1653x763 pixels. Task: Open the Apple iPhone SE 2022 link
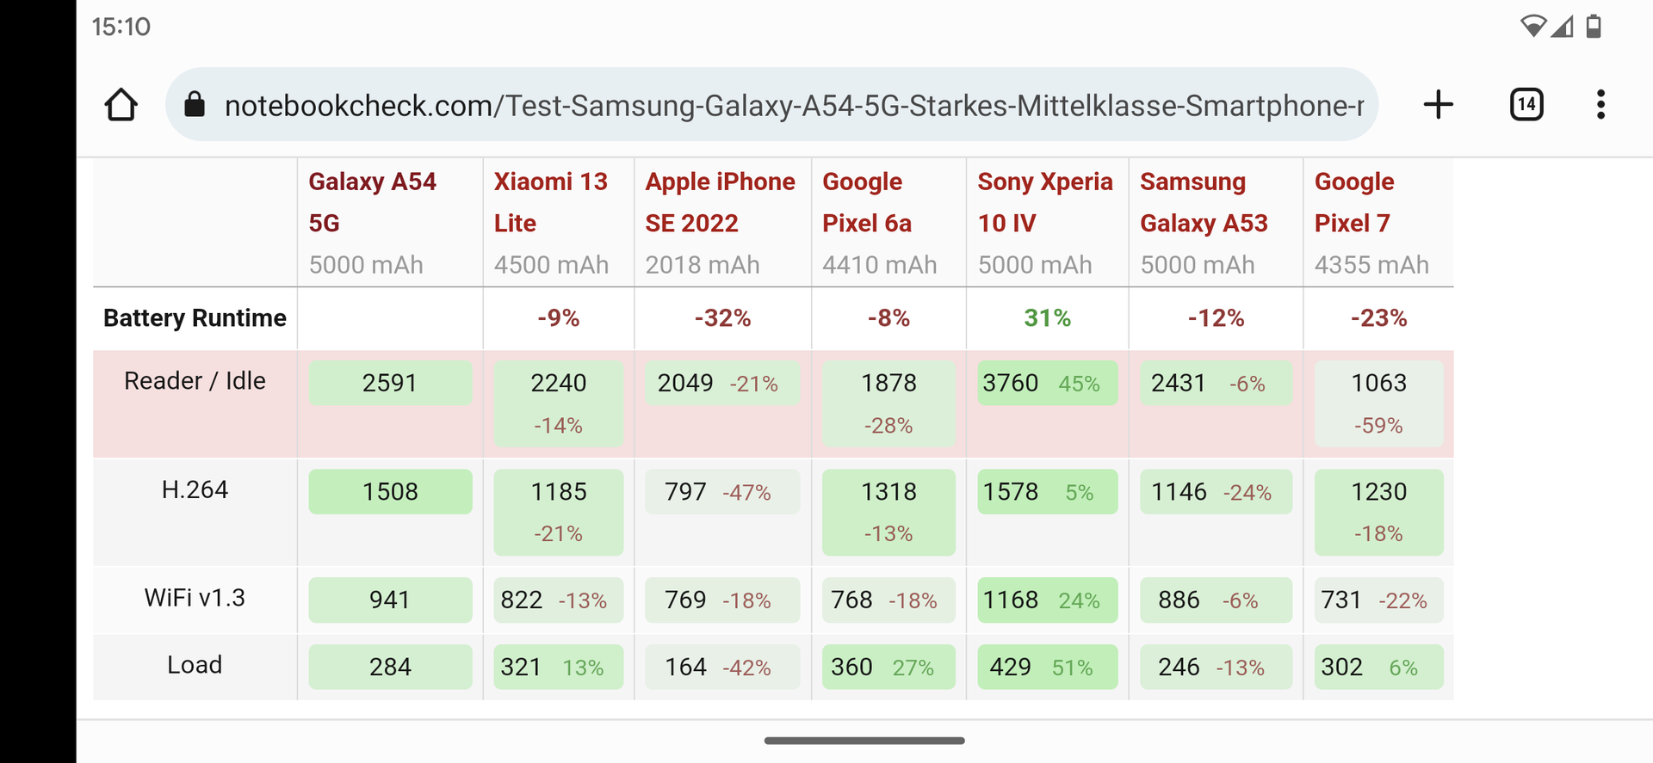click(720, 202)
